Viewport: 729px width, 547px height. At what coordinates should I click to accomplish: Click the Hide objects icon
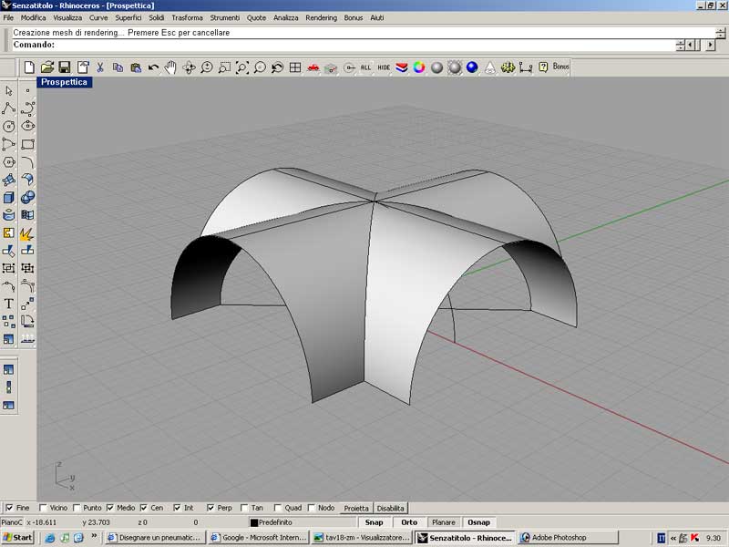click(384, 67)
